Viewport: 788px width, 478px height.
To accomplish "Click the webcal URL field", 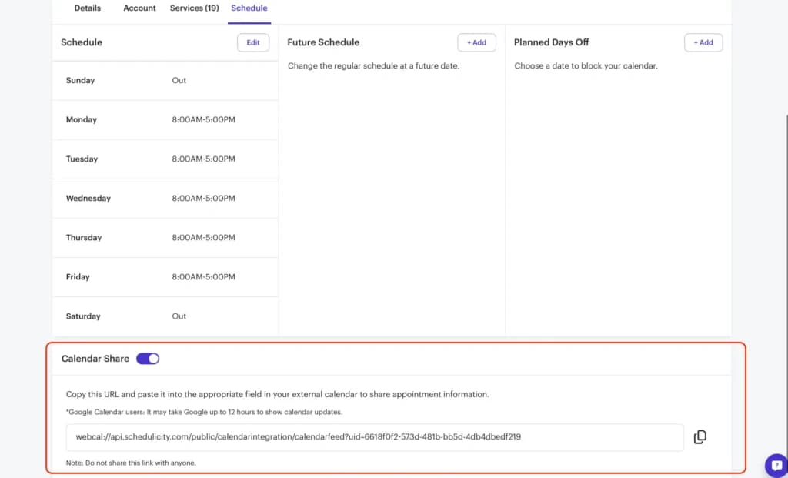I will click(x=375, y=436).
